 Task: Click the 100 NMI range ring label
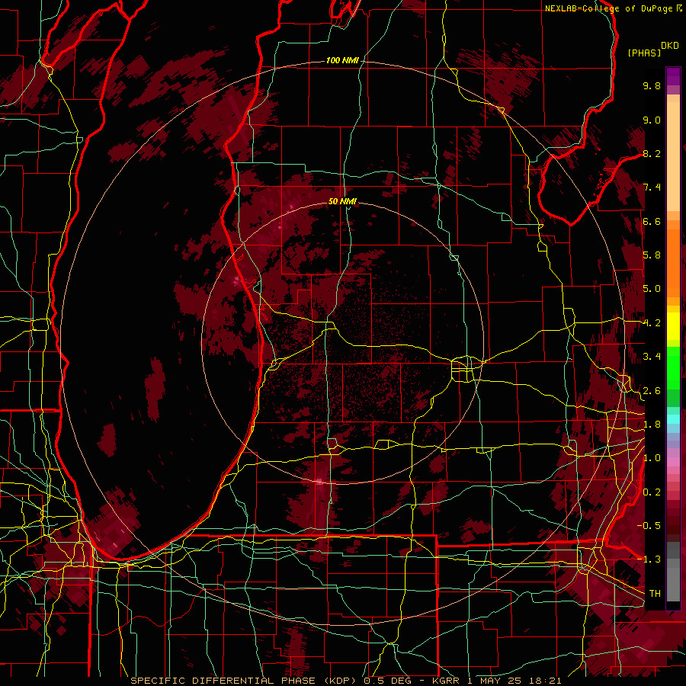click(x=342, y=60)
